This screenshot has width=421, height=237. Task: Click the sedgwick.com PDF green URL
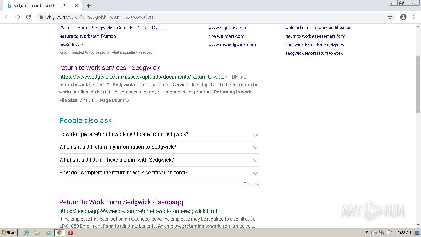(x=142, y=77)
